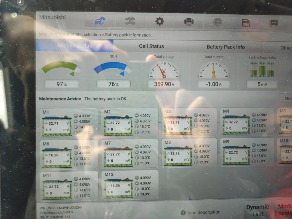Image resolution: width=292 pixels, height=219 pixels.
Task: Select the 5mV pack voltage delta value
Action: tap(262, 84)
